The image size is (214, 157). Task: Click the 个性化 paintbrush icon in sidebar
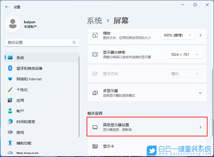(9, 90)
